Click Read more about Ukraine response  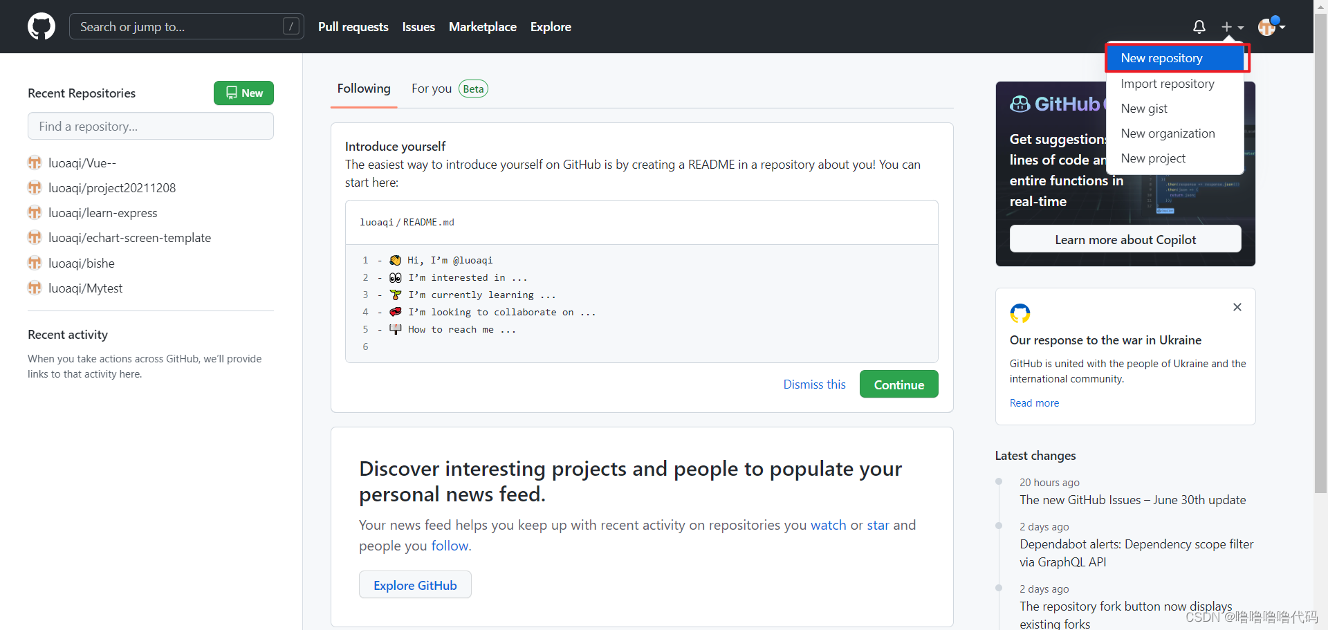tap(1034, 403)
